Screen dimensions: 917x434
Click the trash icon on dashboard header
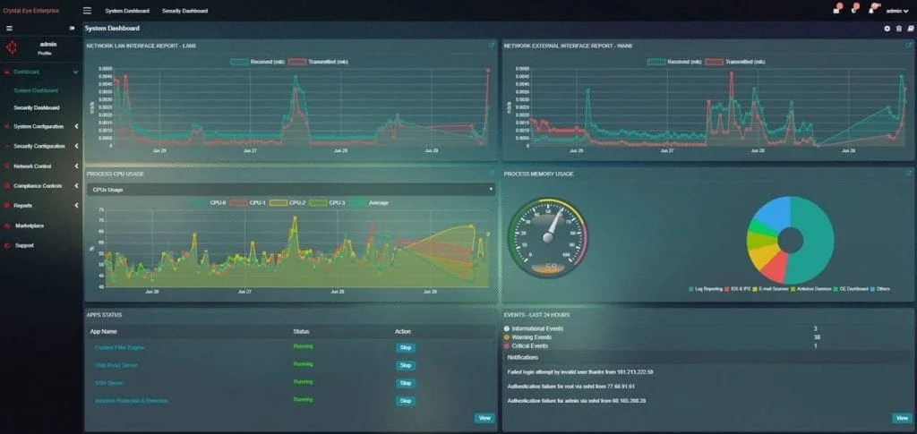click(x=898, y=29)
